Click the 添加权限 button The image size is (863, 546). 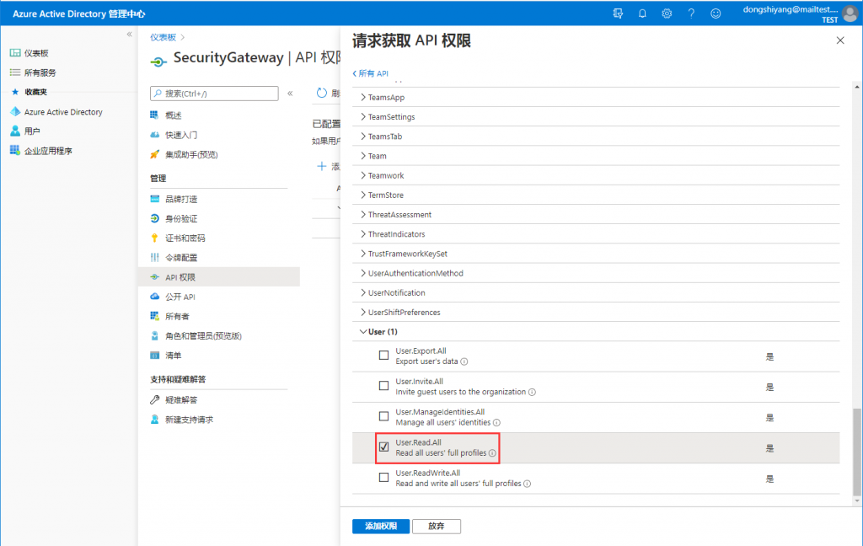pyautogui.click(x=381, y=526)
